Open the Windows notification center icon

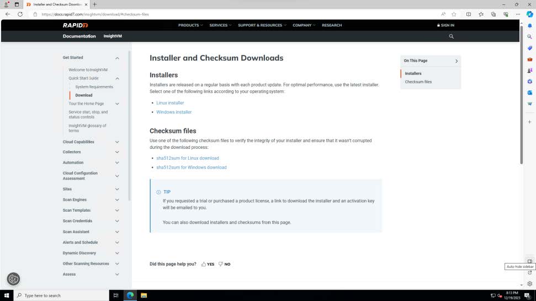click(x=527, y=295)
